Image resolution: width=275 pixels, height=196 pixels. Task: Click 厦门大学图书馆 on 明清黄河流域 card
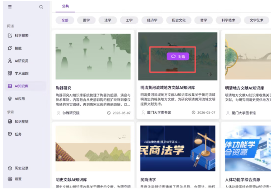pyautogui.click(x=159, y=112)
